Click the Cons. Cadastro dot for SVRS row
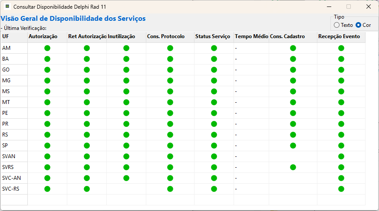This screenshot has width=379, height=211. click(293, 167)
